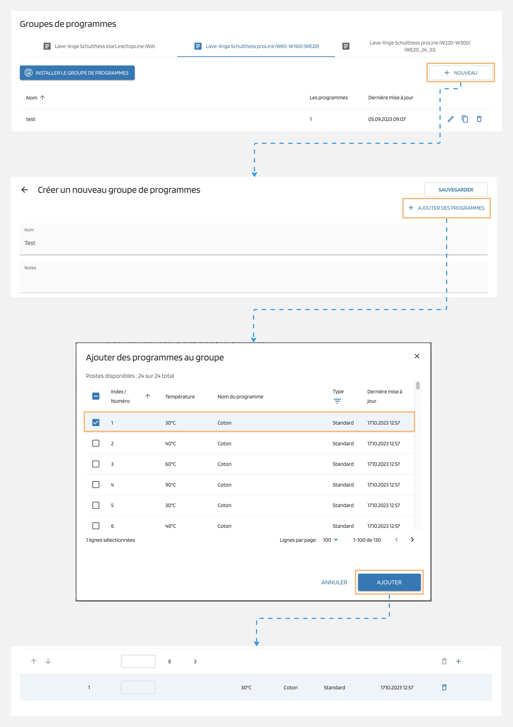
Task: Go back using the left arrow icon
Action: pyautogui.click(x=25, y=190)
